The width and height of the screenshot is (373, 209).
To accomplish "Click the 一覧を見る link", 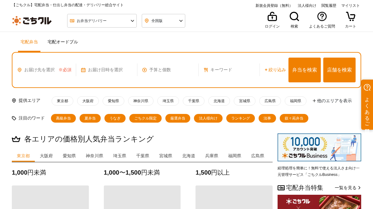I will 348,188.
